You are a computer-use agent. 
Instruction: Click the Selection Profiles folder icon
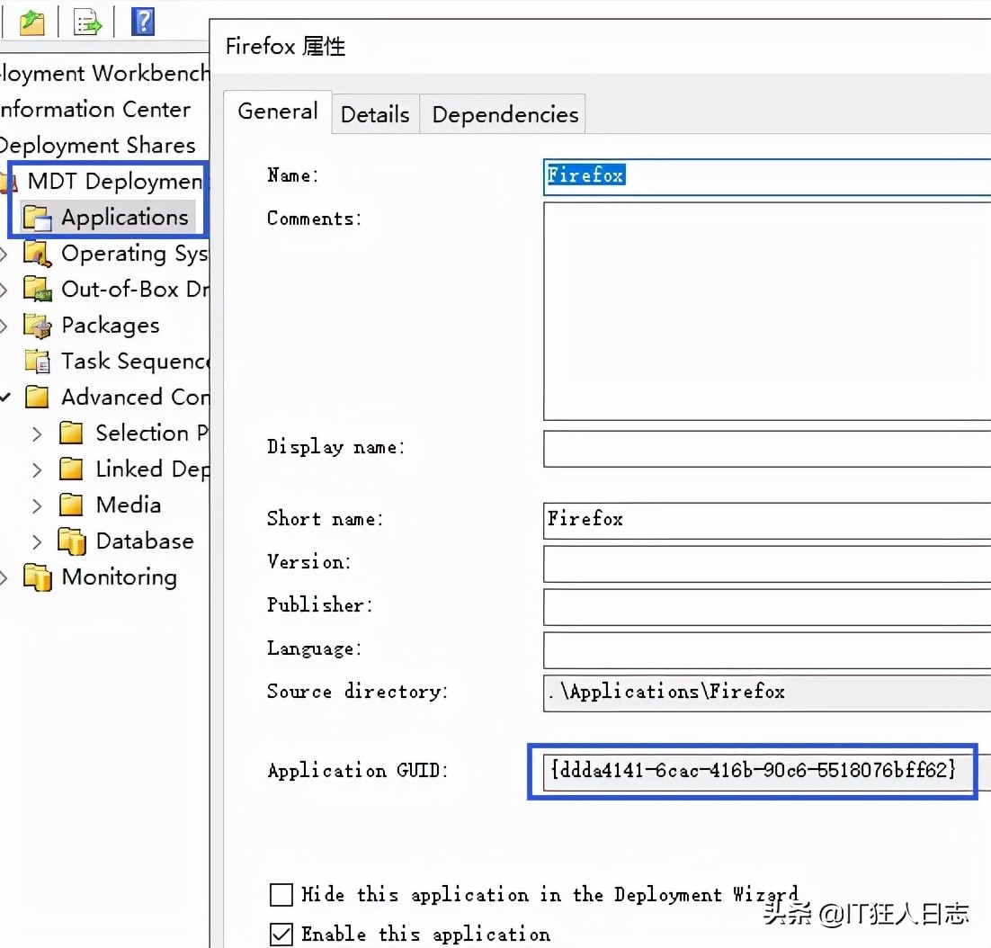pyautogui.click(x=71, y=433)
